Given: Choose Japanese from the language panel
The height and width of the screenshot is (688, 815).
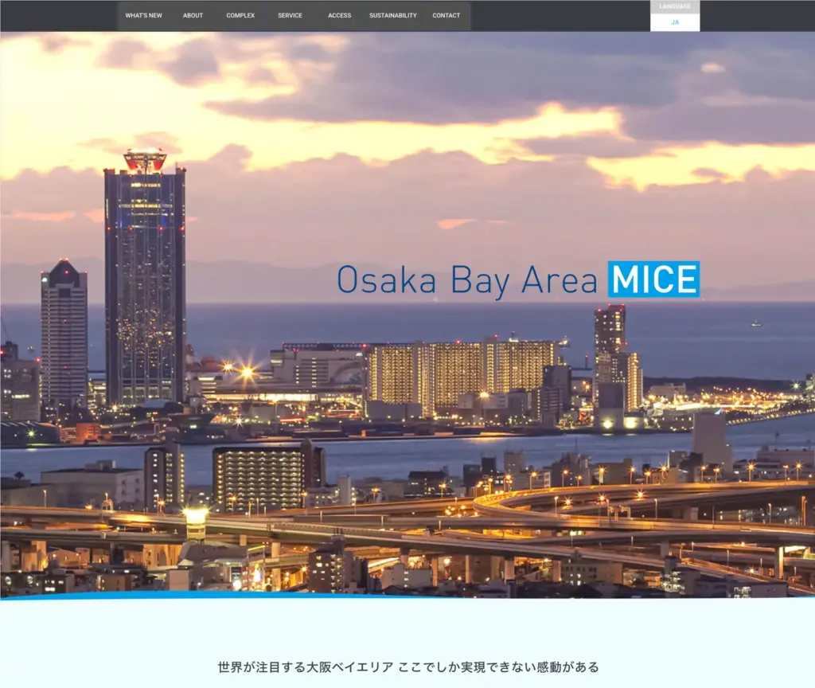Looking at the screenshot, I should click(675, 21).
